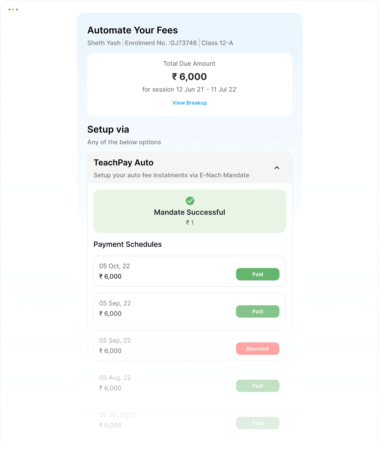379x464 pixels.
Task: Collapse the TeachPay Auto section chevron
Action: coord(277,168)
